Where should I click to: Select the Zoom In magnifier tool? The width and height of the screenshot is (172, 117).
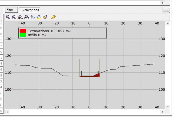click(8, 17)
